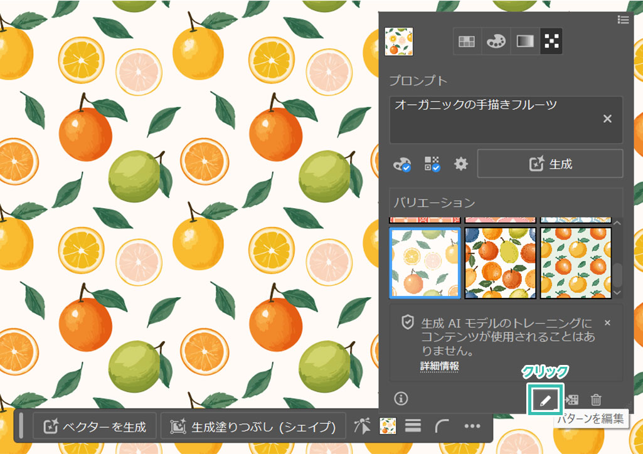This screenshot has height=454, width=643.
Task: Switch to the pattern swatch tab
Action: coord(552,41)
